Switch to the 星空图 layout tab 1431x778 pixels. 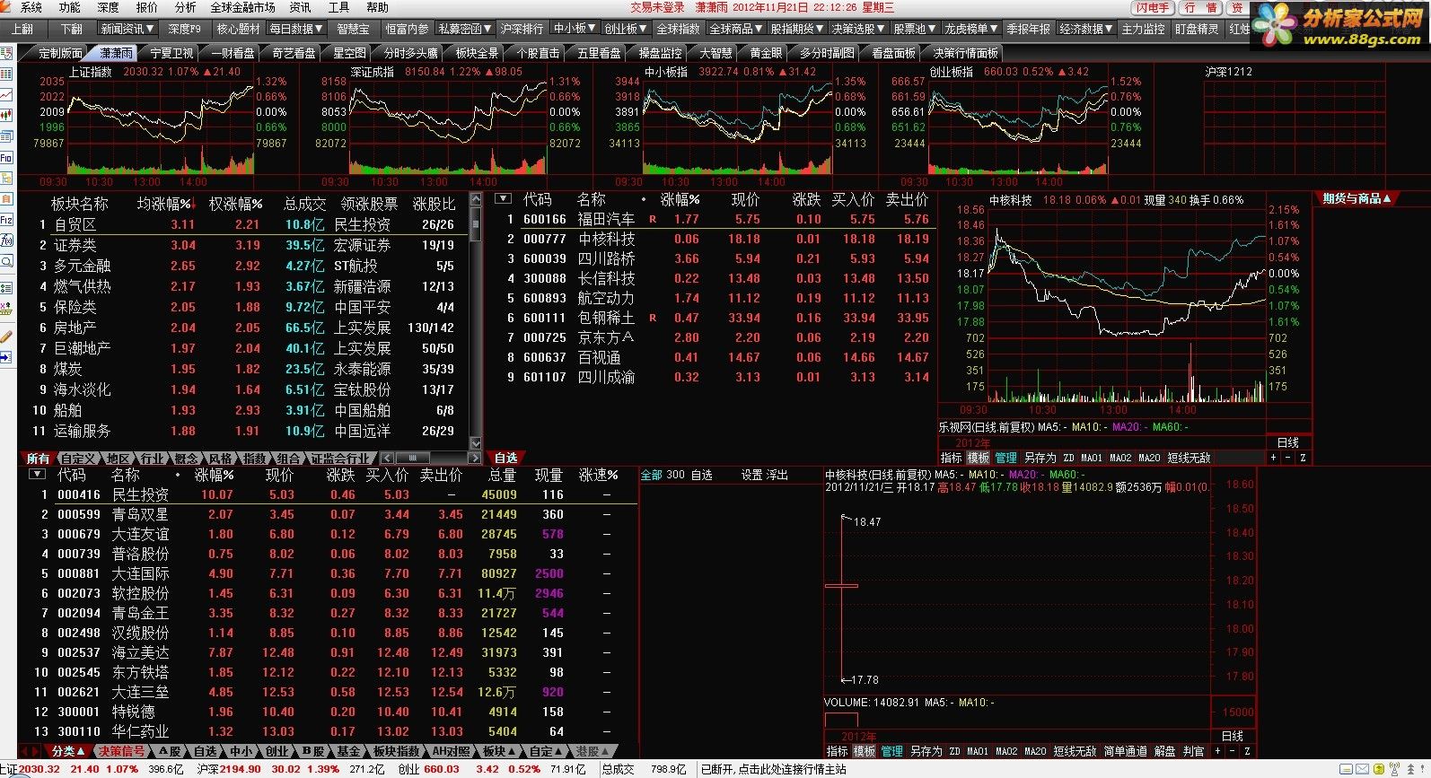point(349,53)
